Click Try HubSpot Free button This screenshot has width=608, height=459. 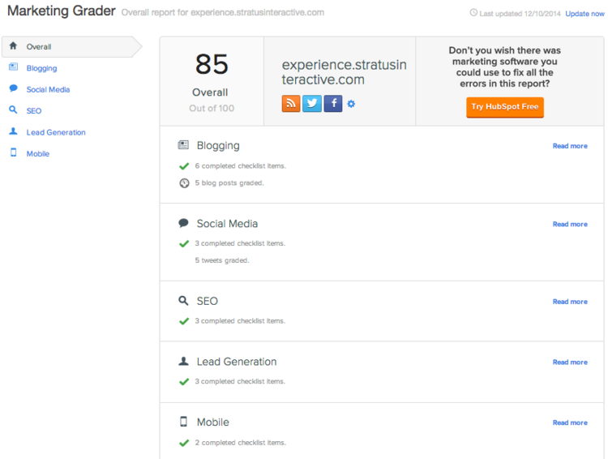click(505, 107)
